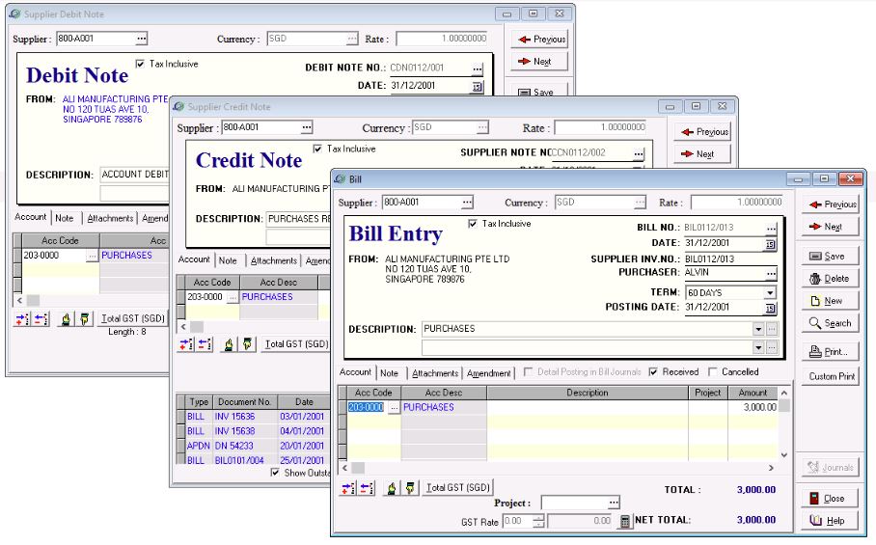The height and width of the screenshot is (545, 876).
Task: Click Total GST (SGD) button in Bill window
Action: tap(458, 488)
